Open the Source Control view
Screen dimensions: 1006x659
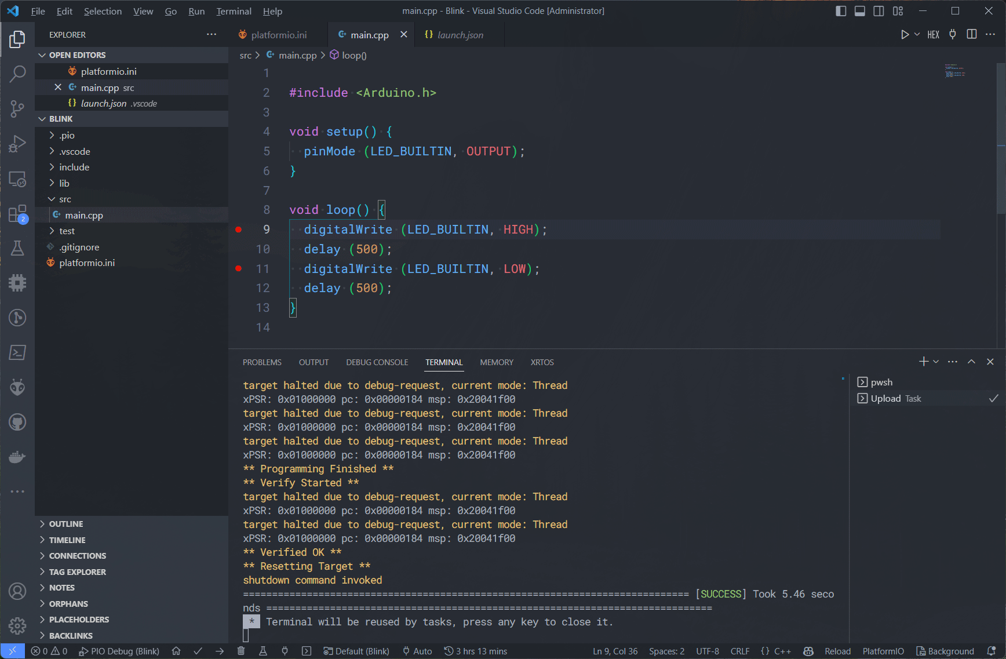(17, 108)
